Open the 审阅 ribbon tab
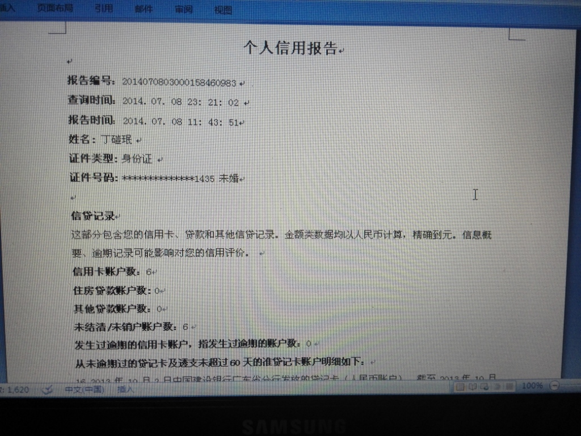 pyautogui.click(x=184, y=9)
